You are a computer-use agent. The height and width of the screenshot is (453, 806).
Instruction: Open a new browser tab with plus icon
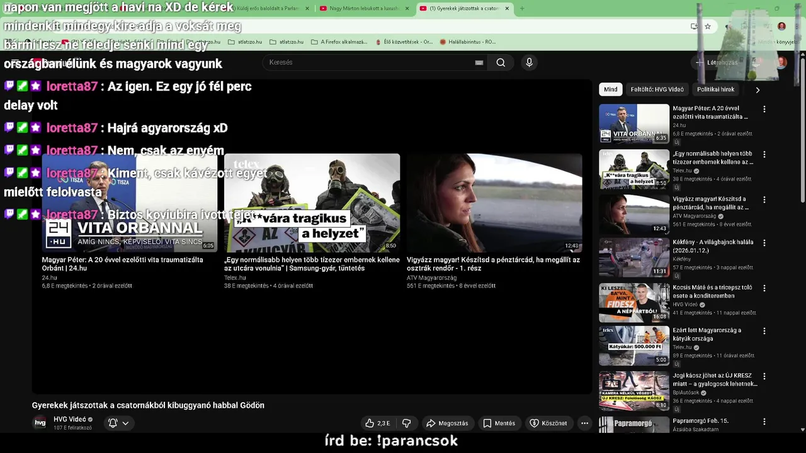521,8
